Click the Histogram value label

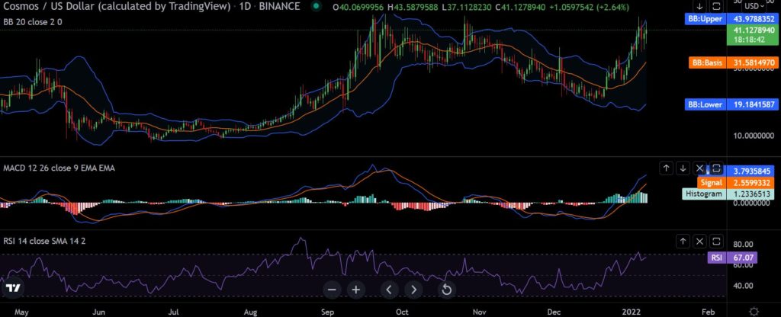point(728,194)
